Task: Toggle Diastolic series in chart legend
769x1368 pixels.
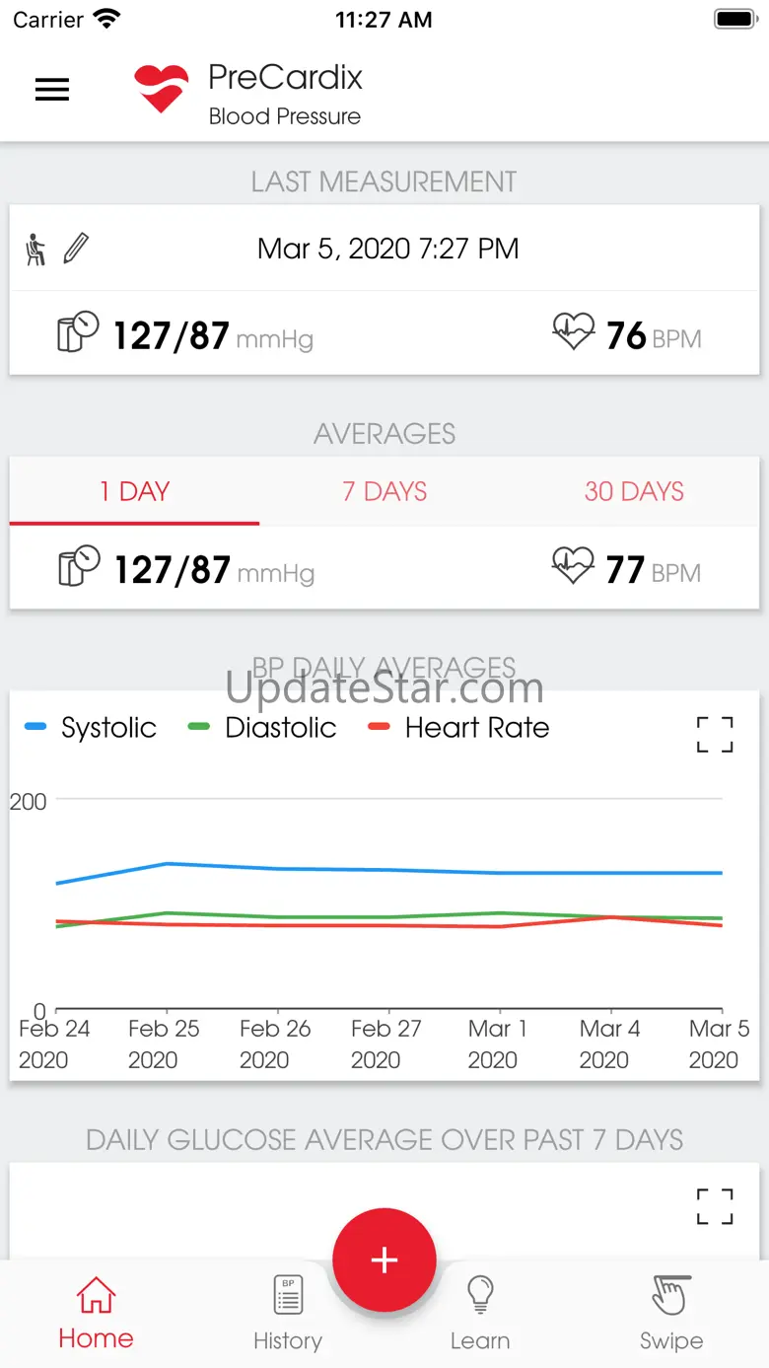Action: 262,728
